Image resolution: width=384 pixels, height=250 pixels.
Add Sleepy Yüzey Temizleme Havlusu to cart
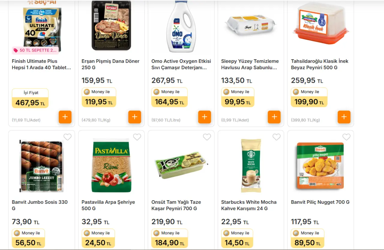click(x=274, y=117)
